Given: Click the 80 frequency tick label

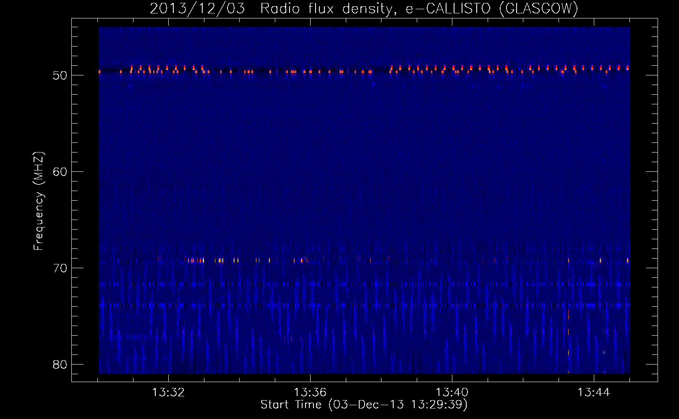Looking at the screenshot, I should pos(60,365).
